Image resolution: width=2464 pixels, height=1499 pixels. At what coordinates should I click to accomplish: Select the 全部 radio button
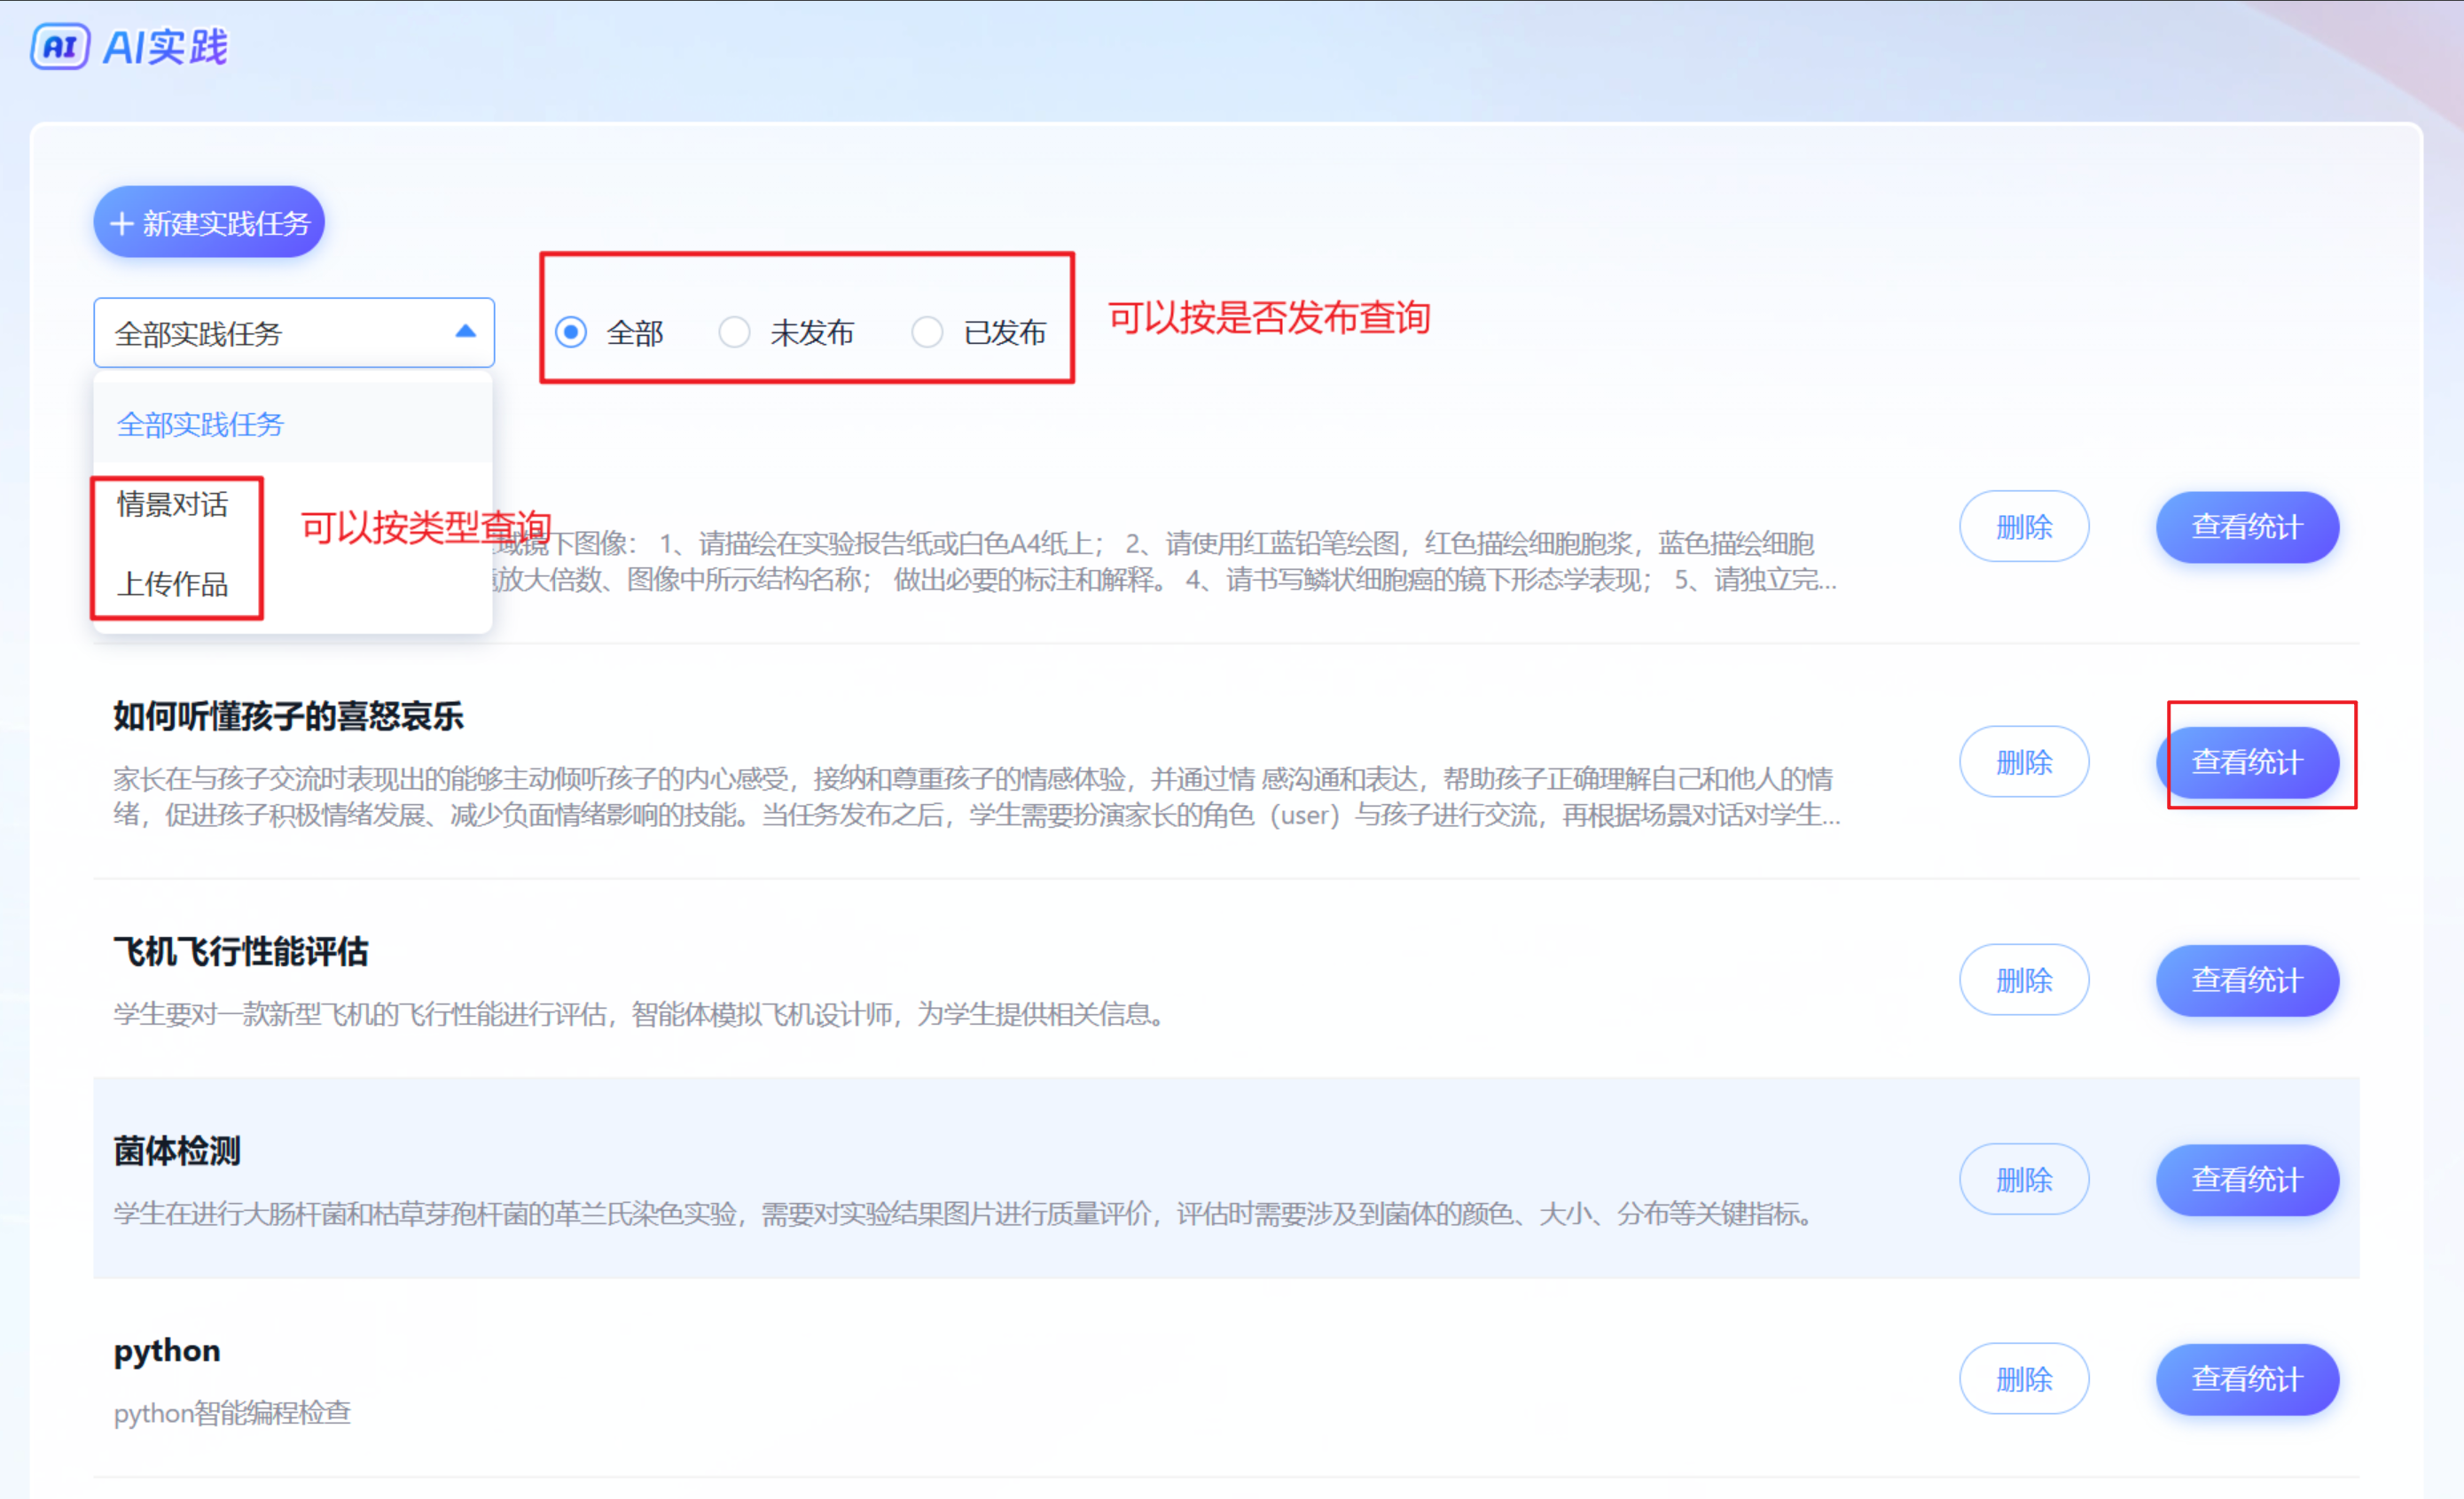[x=571, y=332]
